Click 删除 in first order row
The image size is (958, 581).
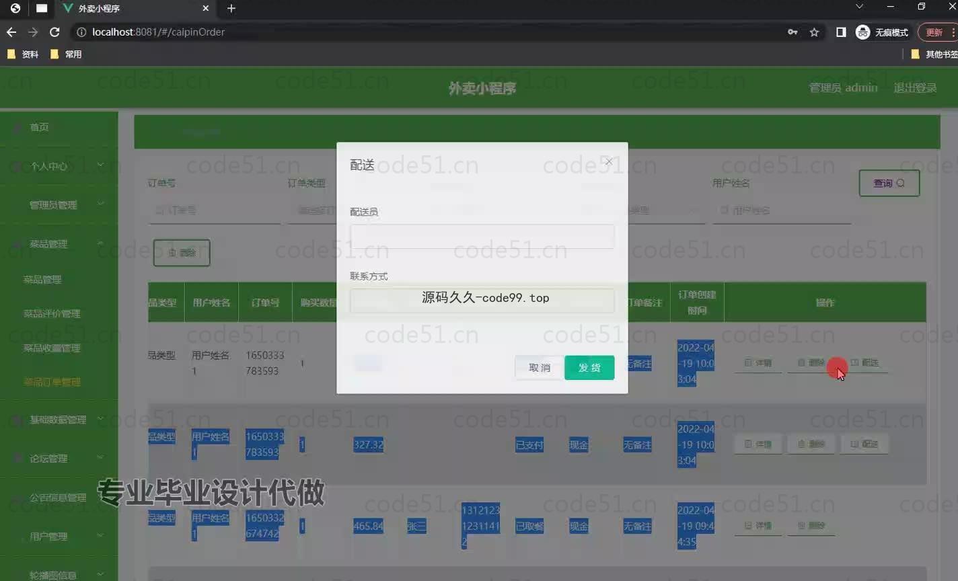[x=811, y=362]
